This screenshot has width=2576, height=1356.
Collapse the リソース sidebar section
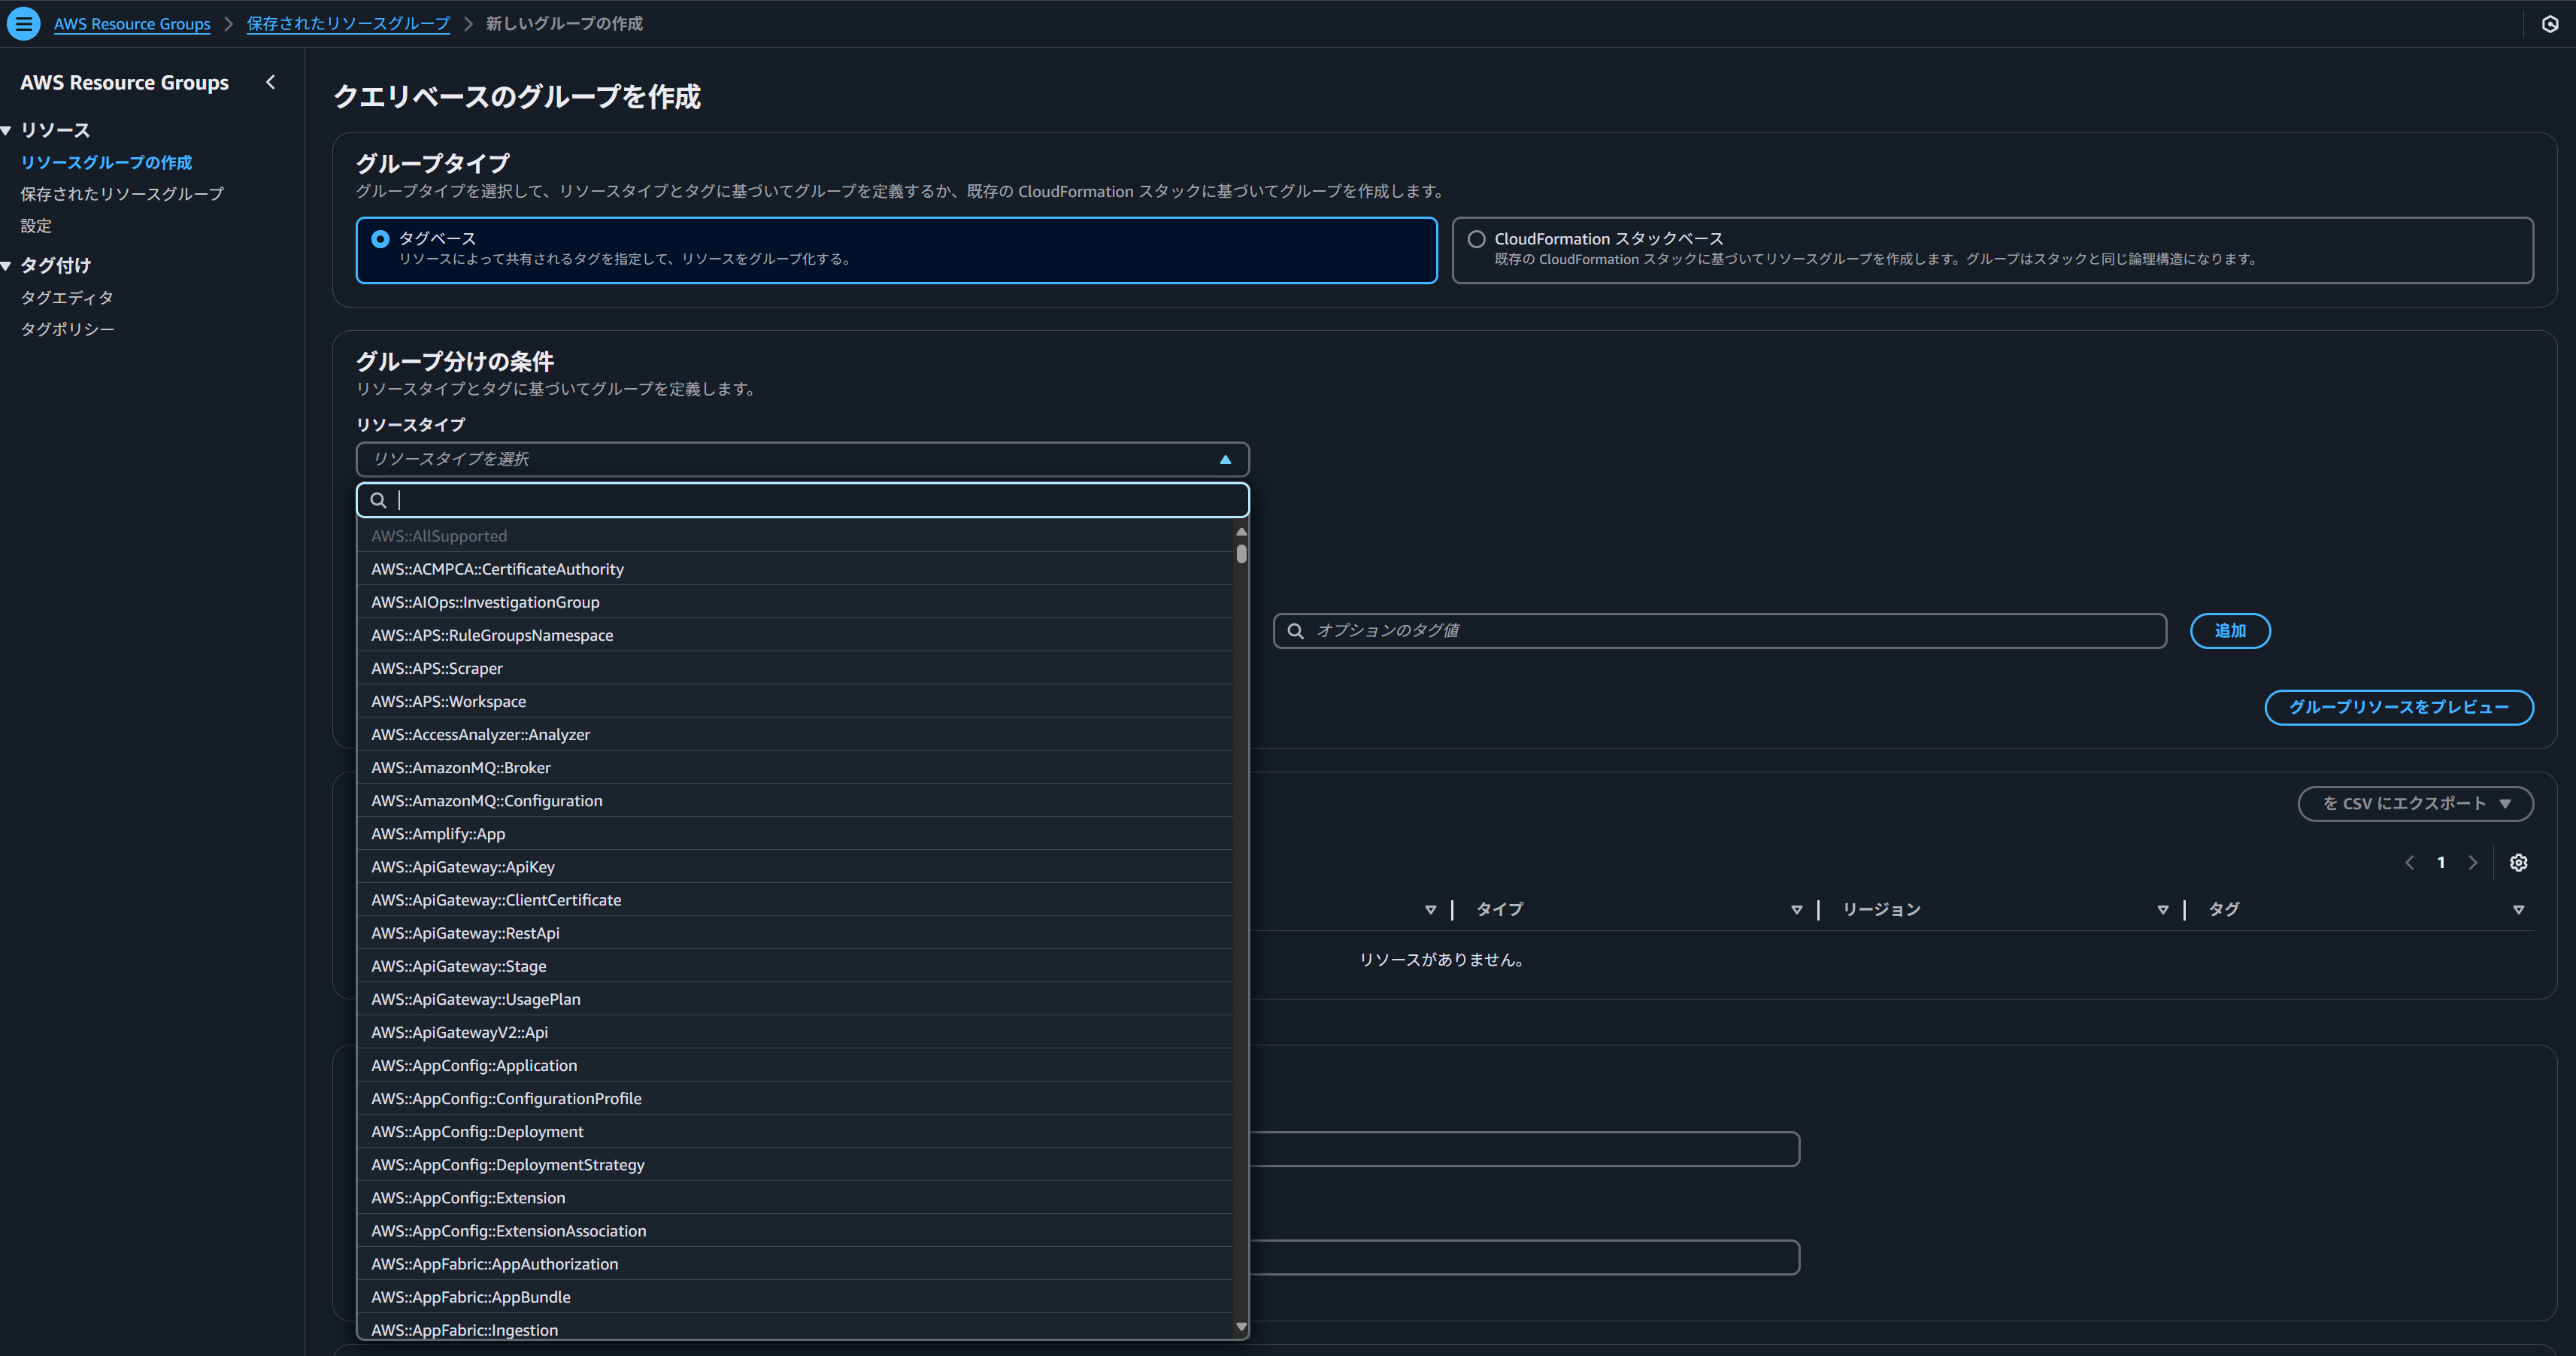(x=7, y=130)
